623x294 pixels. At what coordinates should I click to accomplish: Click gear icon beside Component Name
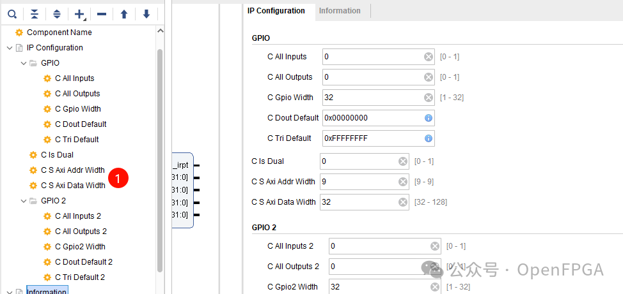point(19,33)
